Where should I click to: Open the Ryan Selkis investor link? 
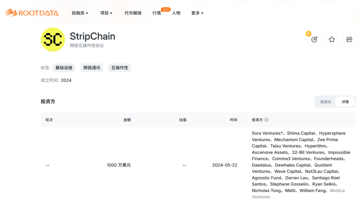tap(324, 184)
